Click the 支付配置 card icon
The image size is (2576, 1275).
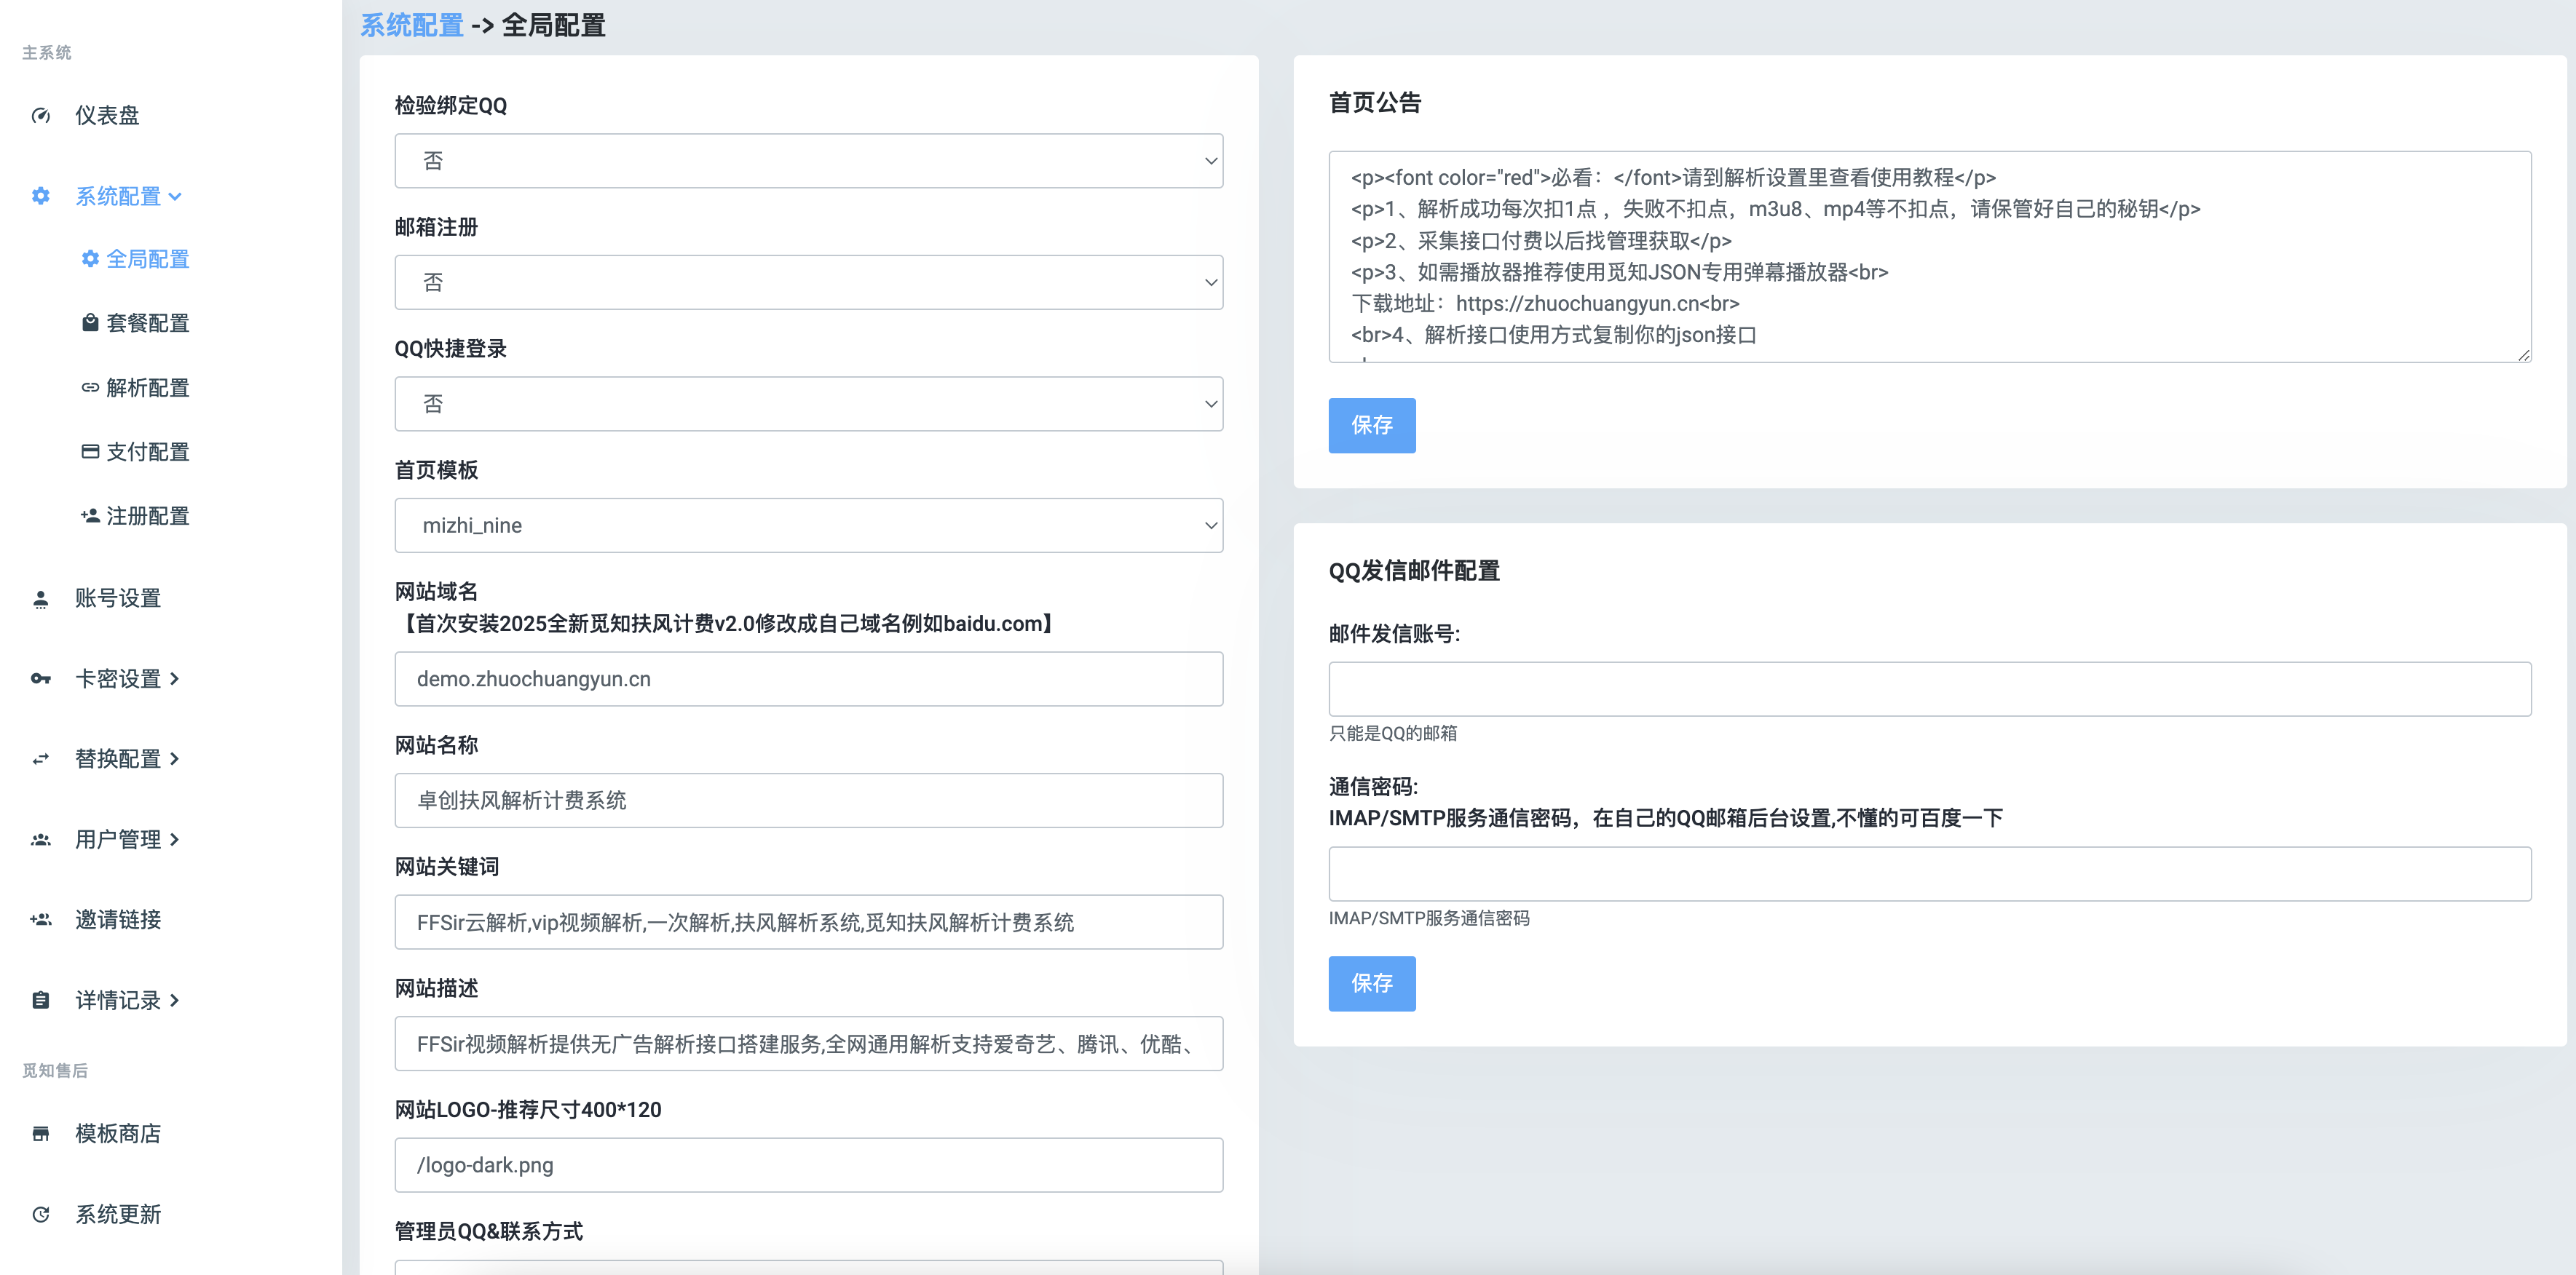pyautogui.click(x=90, y=452)
